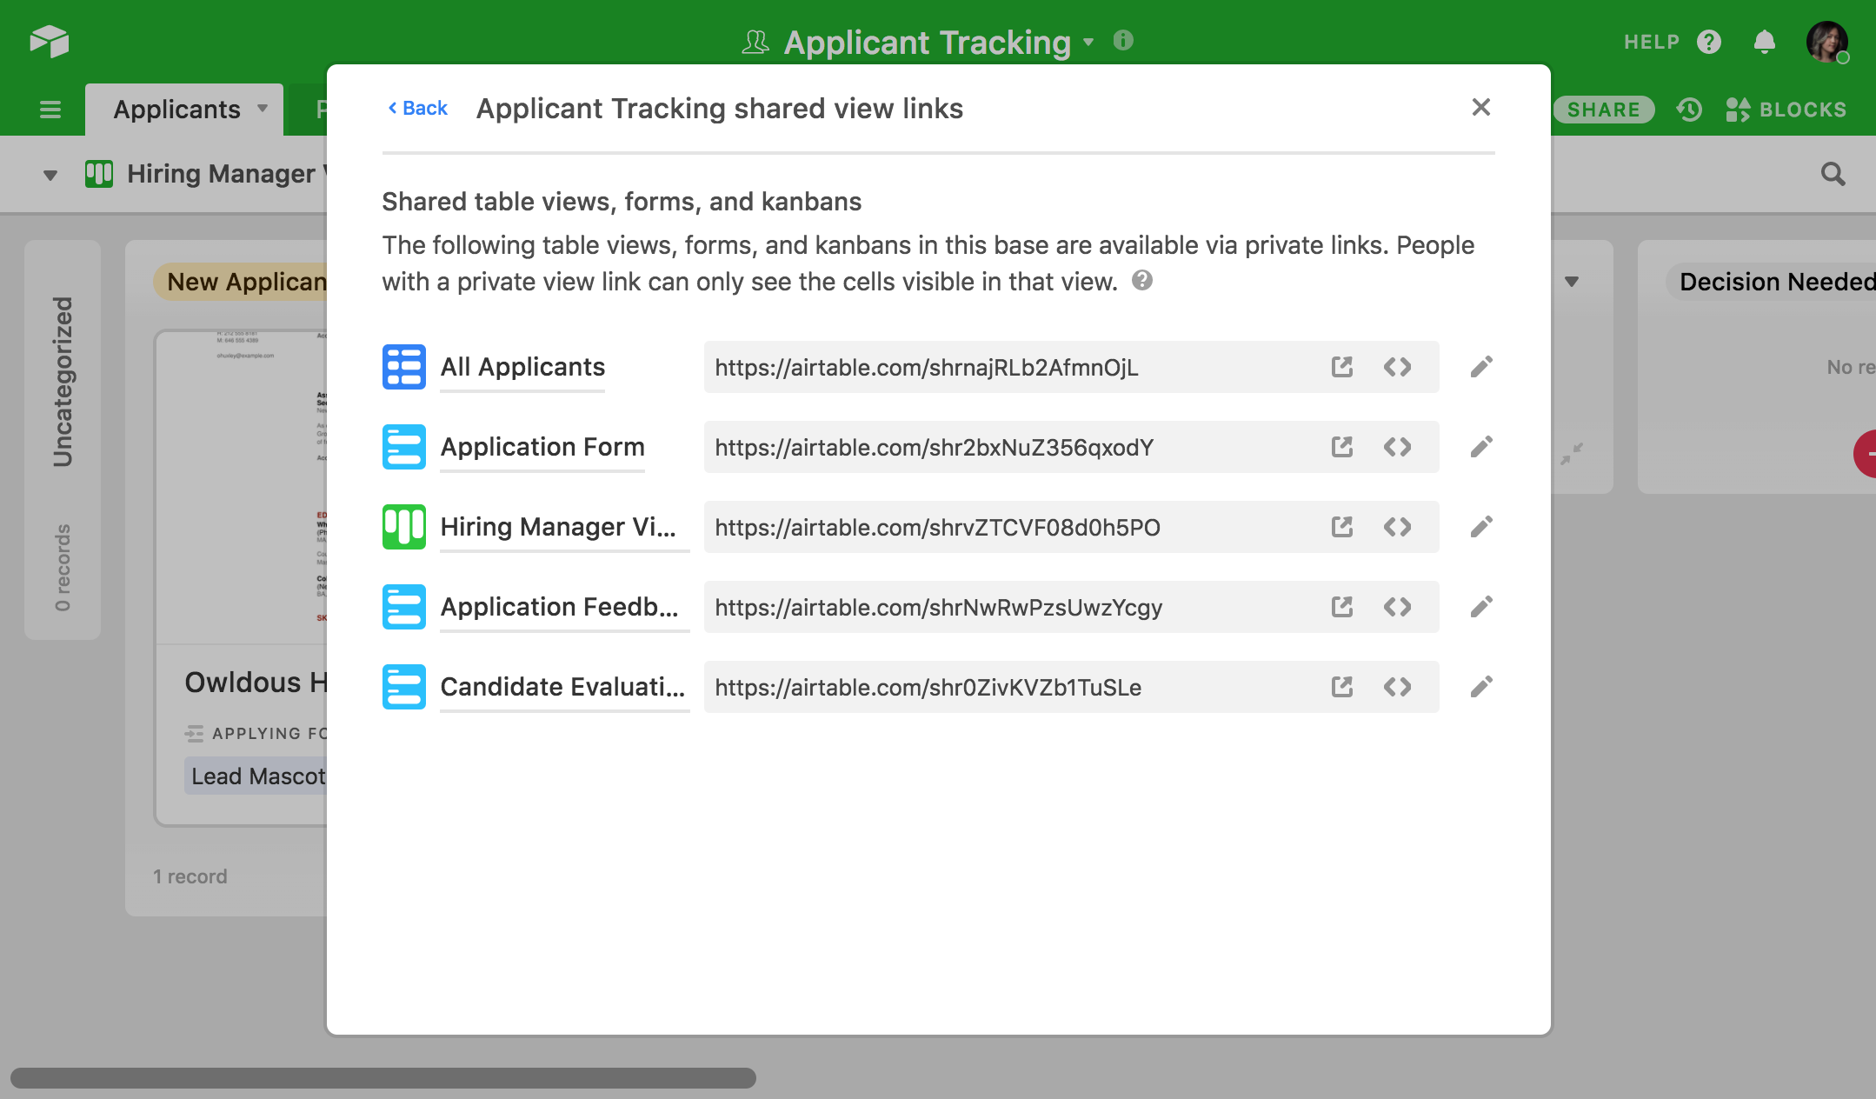Show embed code for Application Form
The width and height of the screenshot is (1876, 1099).
pyautogui.click(x=1397, y=447)
